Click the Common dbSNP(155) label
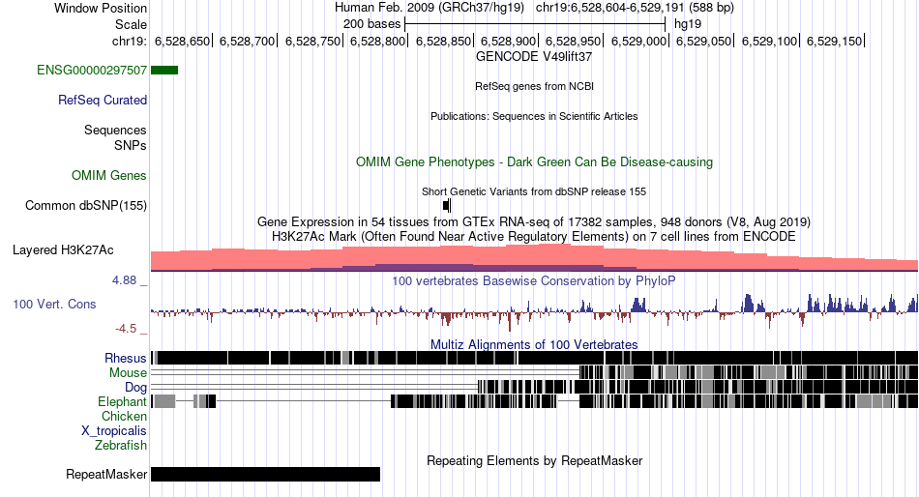919x497 pixels. click(86, 206)
